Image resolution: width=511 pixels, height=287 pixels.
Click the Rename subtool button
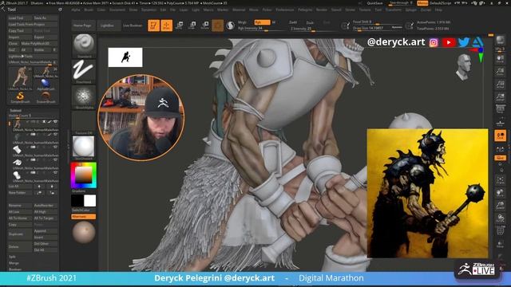click(20, 206)
